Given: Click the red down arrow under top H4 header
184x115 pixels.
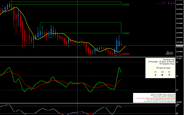Looking at the screenshot, I should click(x=169, y=3).
